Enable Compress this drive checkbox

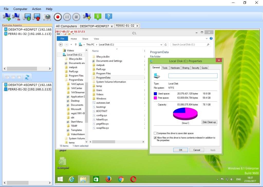[155, 133]
